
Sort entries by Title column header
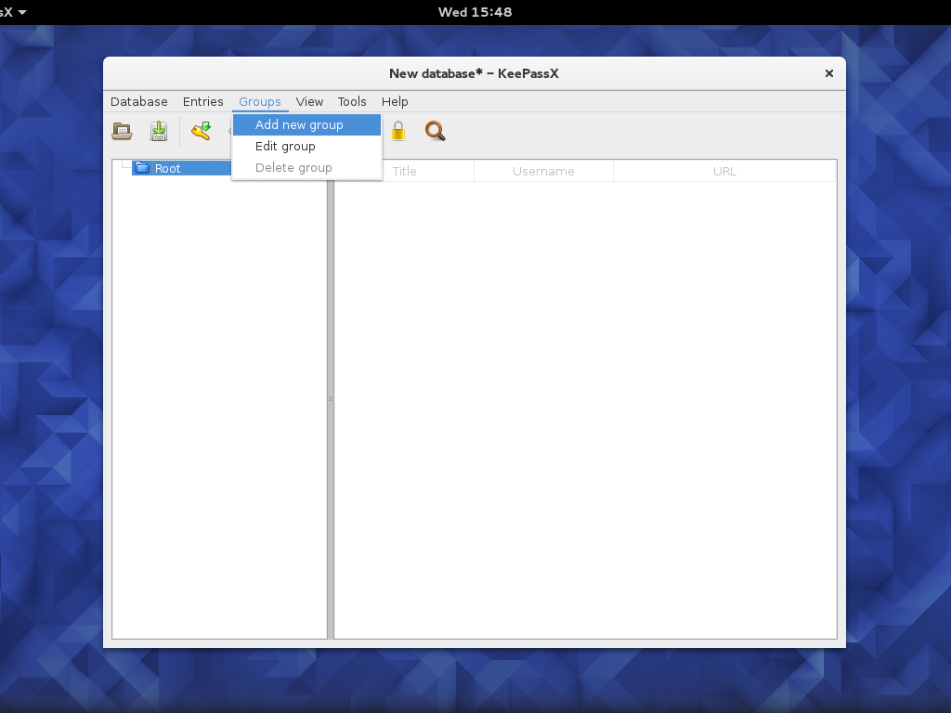pyautogui.click(x=405, y=171)
